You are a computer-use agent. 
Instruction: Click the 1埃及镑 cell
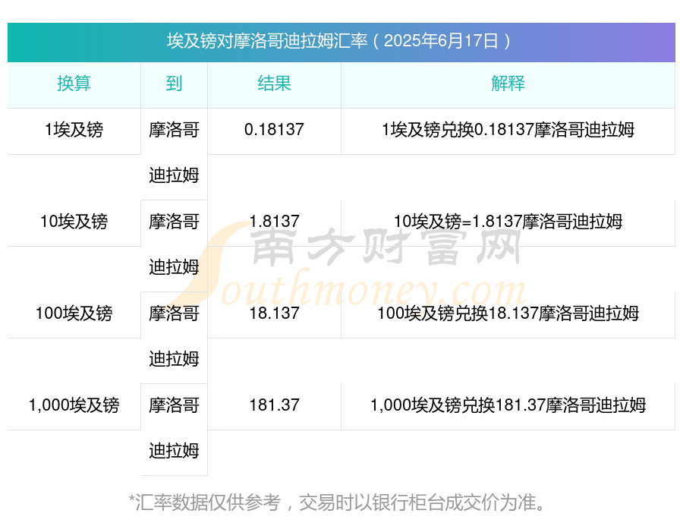pos(74,130)
